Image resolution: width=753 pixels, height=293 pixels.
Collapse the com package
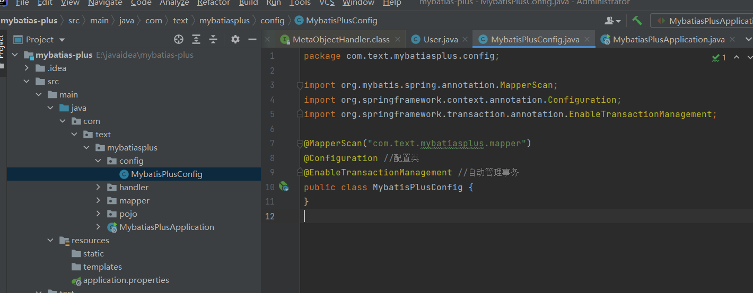[x=63, y=121]
